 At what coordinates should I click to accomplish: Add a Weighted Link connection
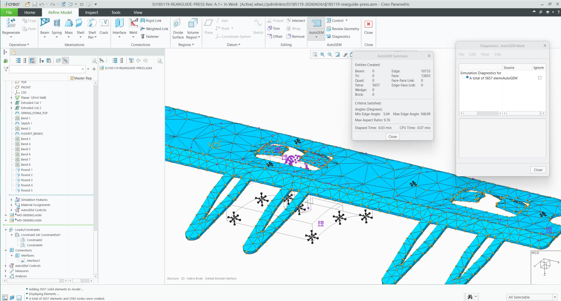point(154,29)
